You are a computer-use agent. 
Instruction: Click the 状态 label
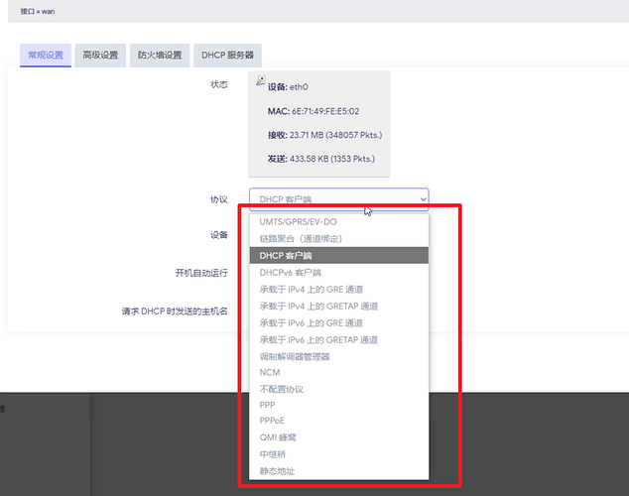click(219, 84)
